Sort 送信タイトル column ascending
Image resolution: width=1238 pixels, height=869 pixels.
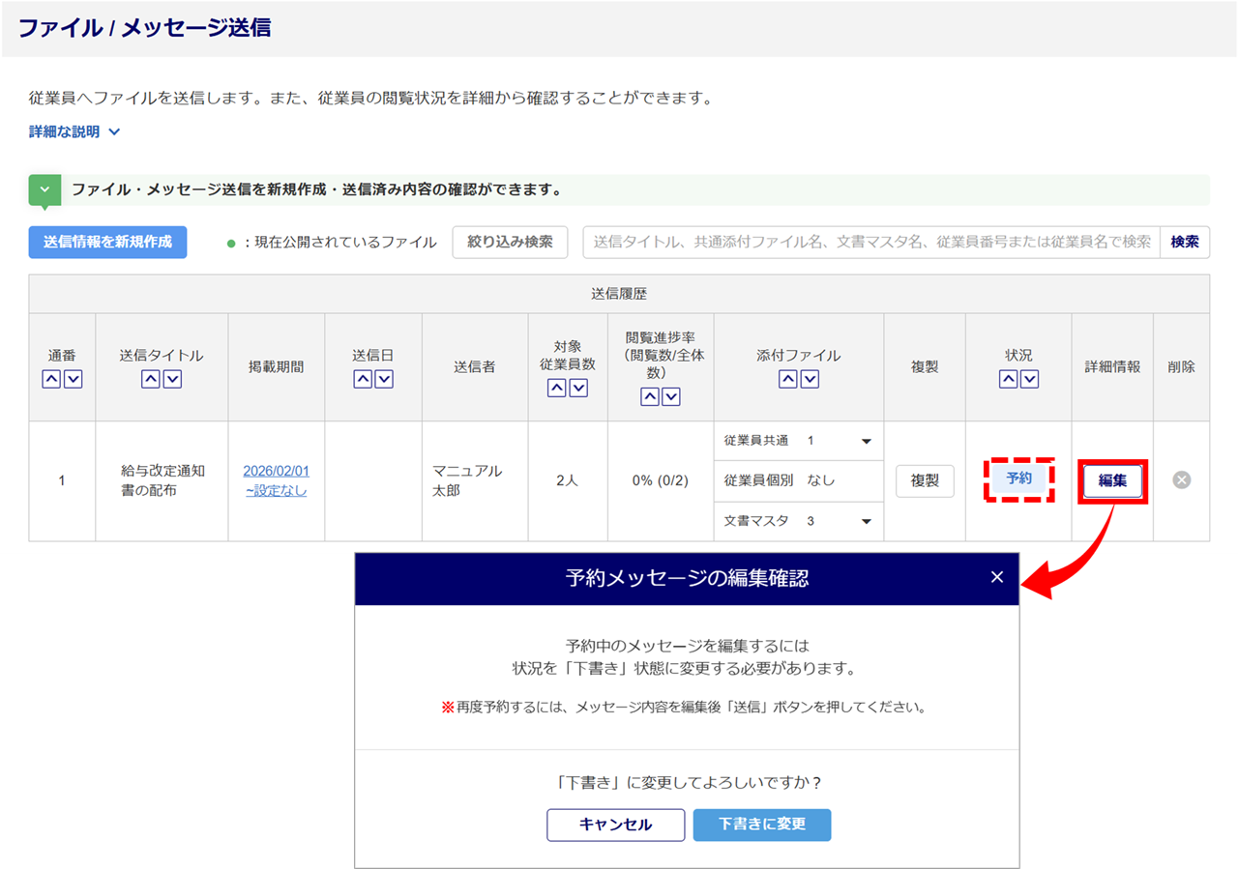point(151,380)
